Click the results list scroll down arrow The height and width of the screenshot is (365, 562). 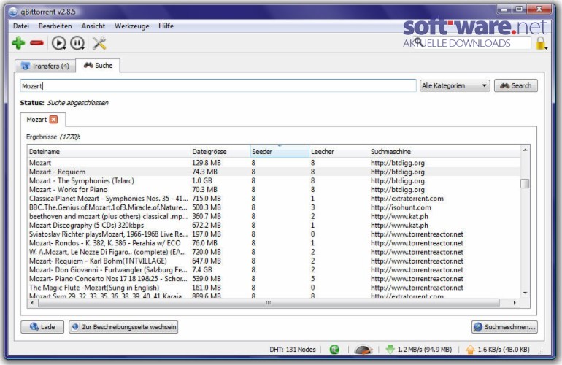(x=525, y=293)
